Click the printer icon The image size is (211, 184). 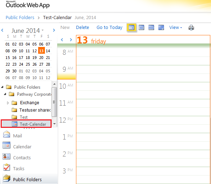point(191,28)
